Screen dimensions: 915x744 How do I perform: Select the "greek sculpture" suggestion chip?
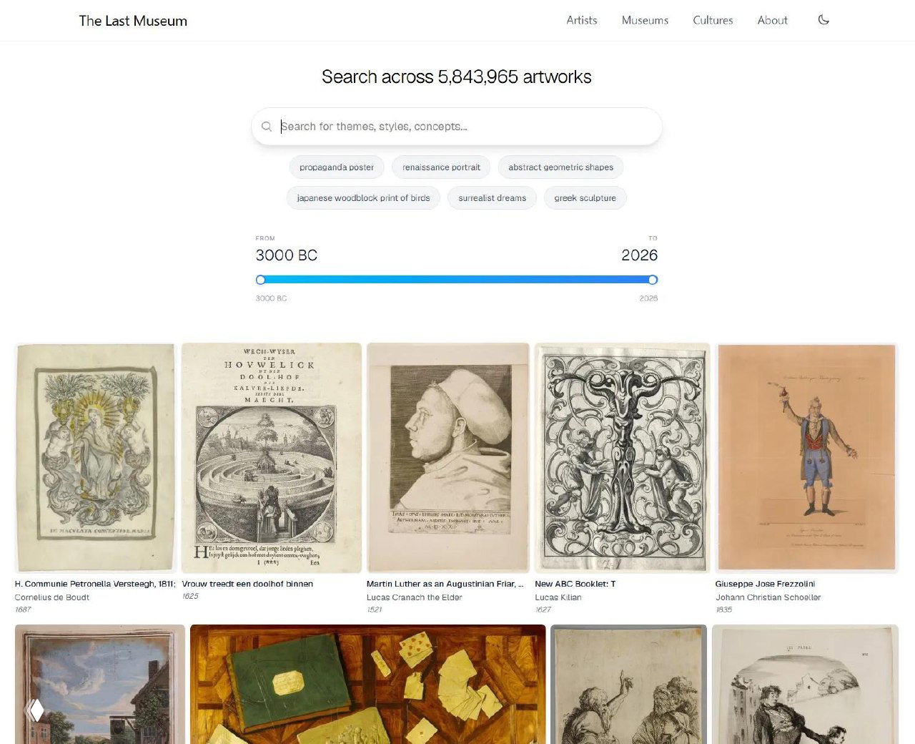585,198
